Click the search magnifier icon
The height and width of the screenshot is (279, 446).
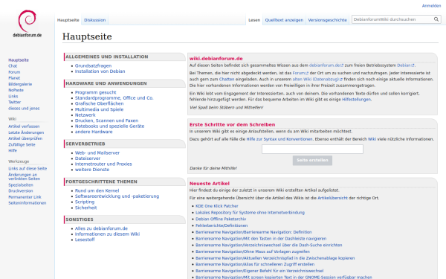click(436, 19)
